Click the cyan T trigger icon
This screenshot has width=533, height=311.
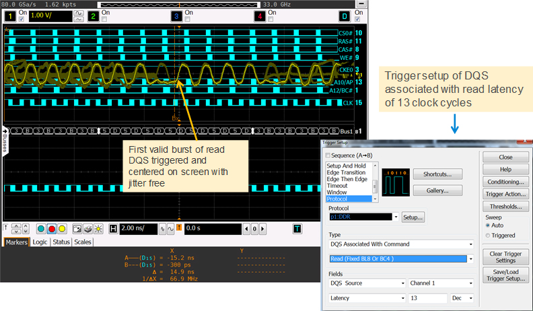coord(296,229)
